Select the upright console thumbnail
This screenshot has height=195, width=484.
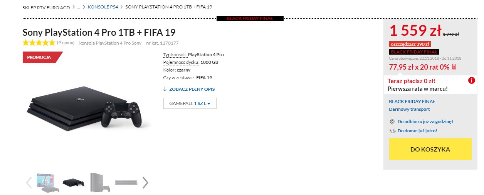(99, 182)
